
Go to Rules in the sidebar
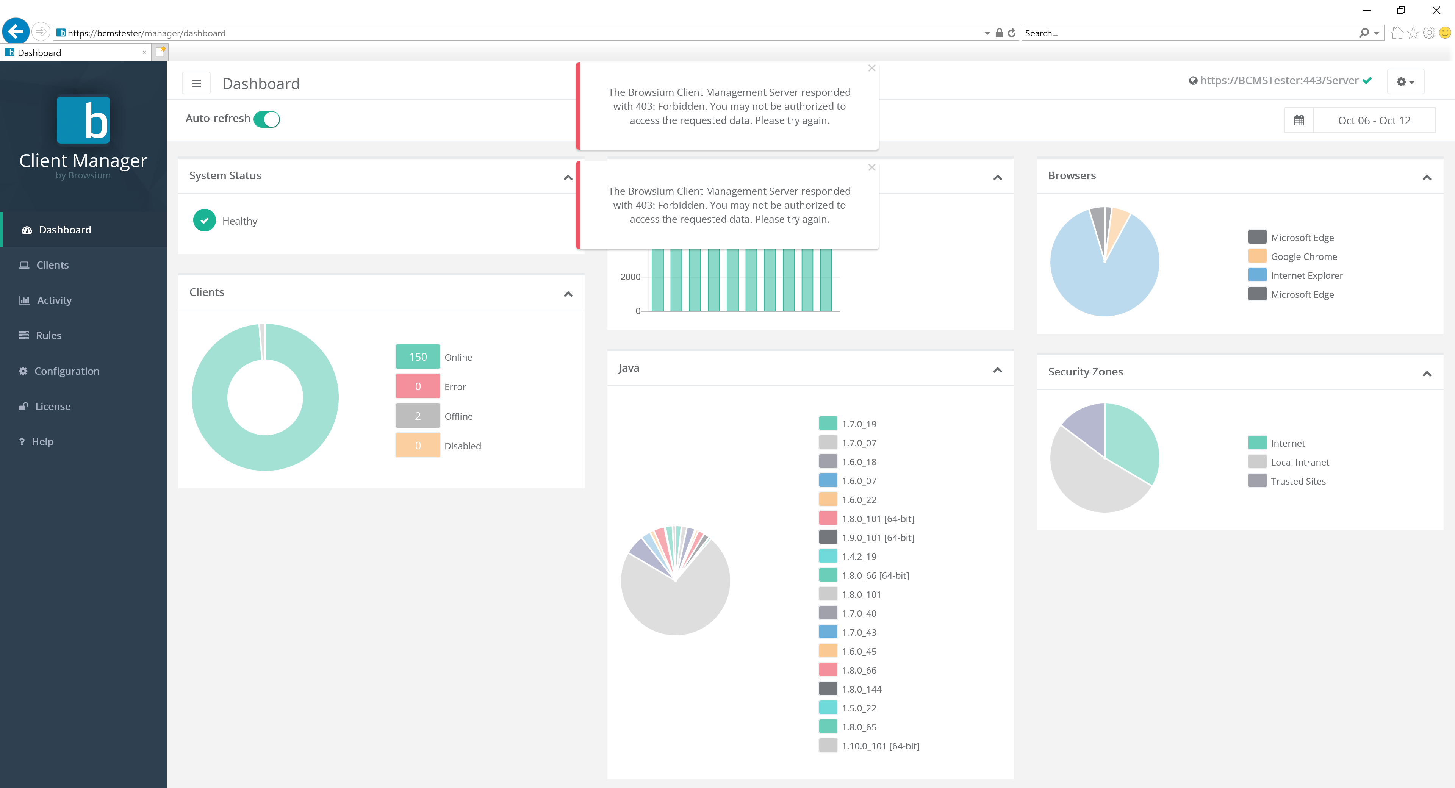[48, 336]
